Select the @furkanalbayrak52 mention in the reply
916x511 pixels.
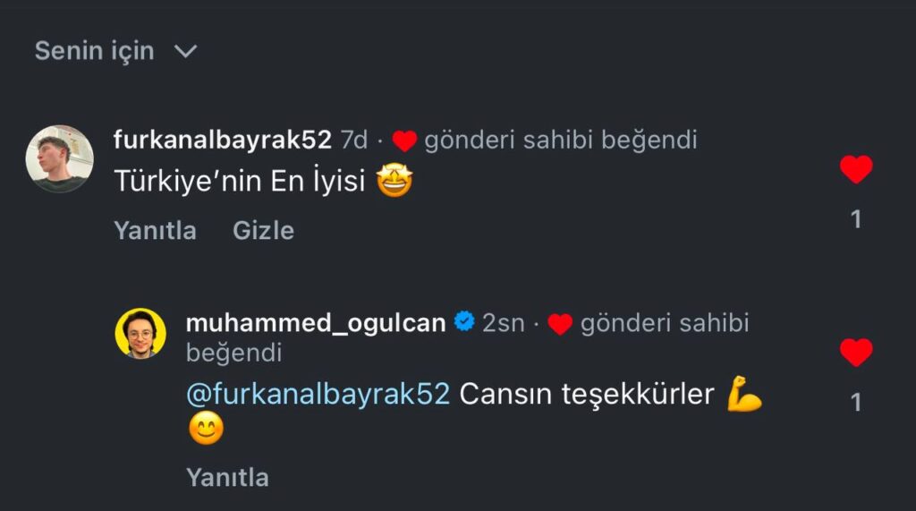(318, 394)
